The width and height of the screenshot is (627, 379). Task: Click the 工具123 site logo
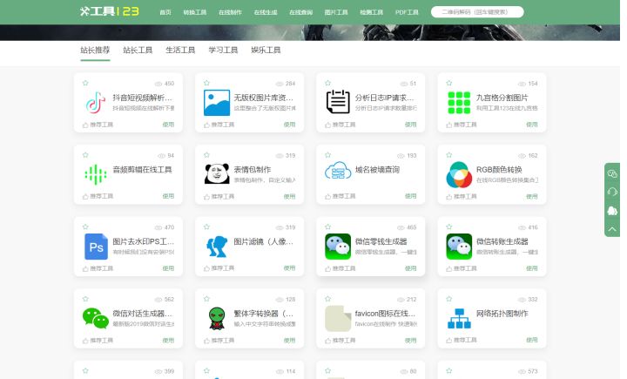click(109, 11)
